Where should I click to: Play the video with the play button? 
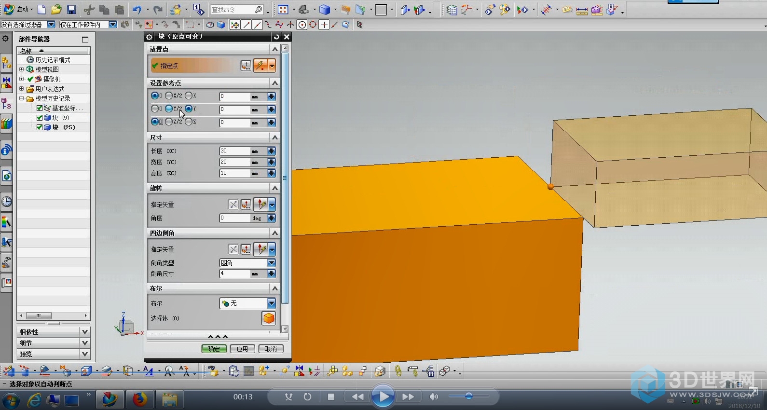click(383, 396)
